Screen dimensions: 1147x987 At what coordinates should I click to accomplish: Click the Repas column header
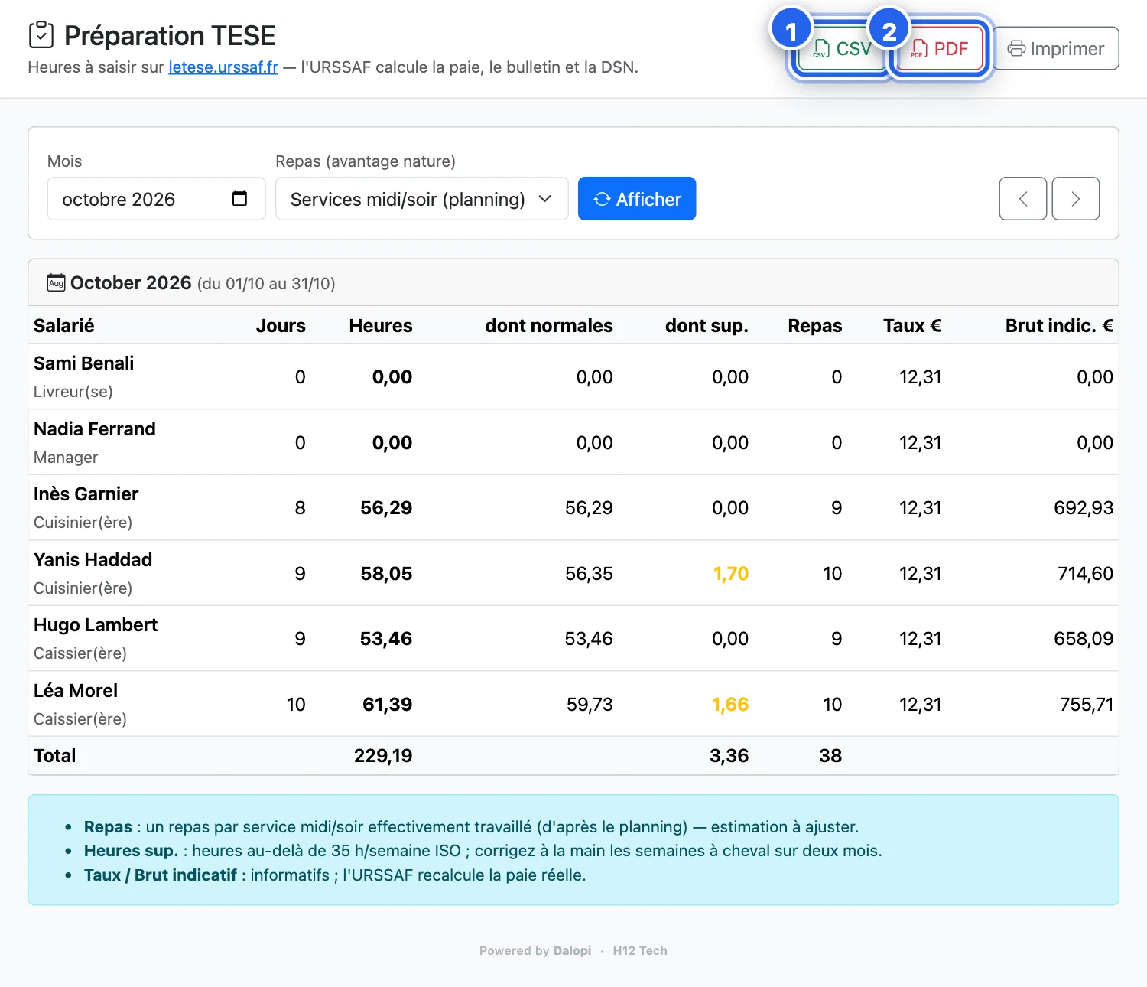(x=815, y=326)
